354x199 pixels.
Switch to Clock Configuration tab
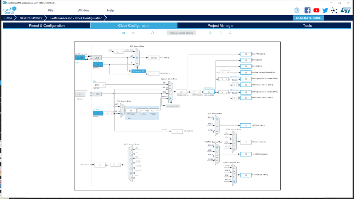(134, 25)
